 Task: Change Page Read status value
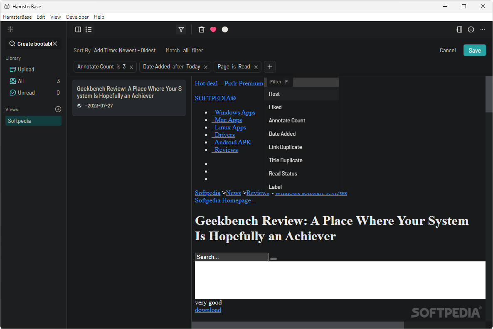click(x=244, y=66)
